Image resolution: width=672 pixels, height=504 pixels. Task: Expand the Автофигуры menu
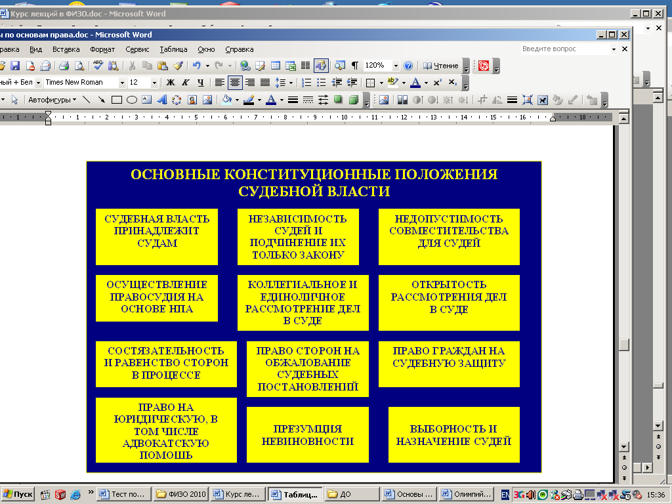click(52, 100)
